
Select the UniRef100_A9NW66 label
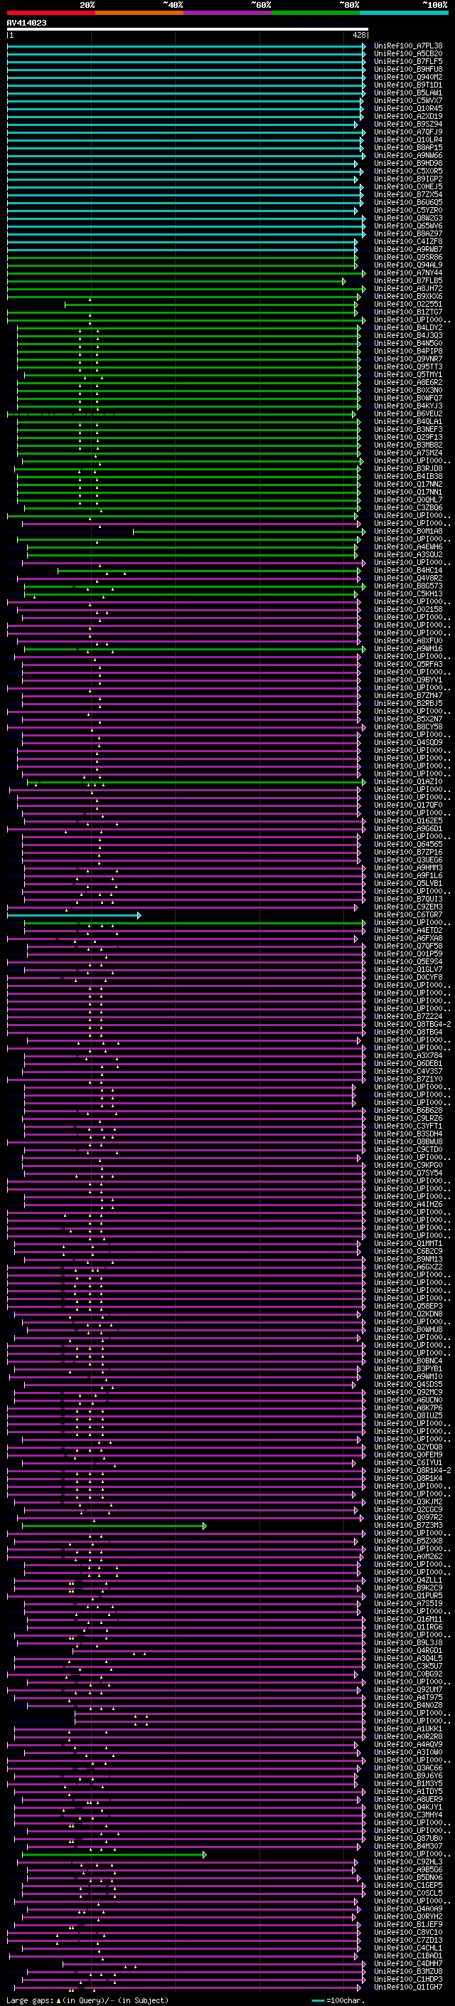pyautogui.click(x=408, y=155)
